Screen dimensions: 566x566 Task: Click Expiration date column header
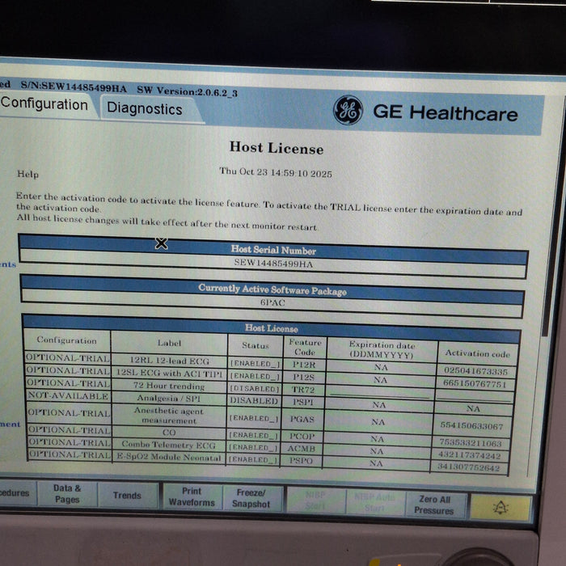(382, 350)
